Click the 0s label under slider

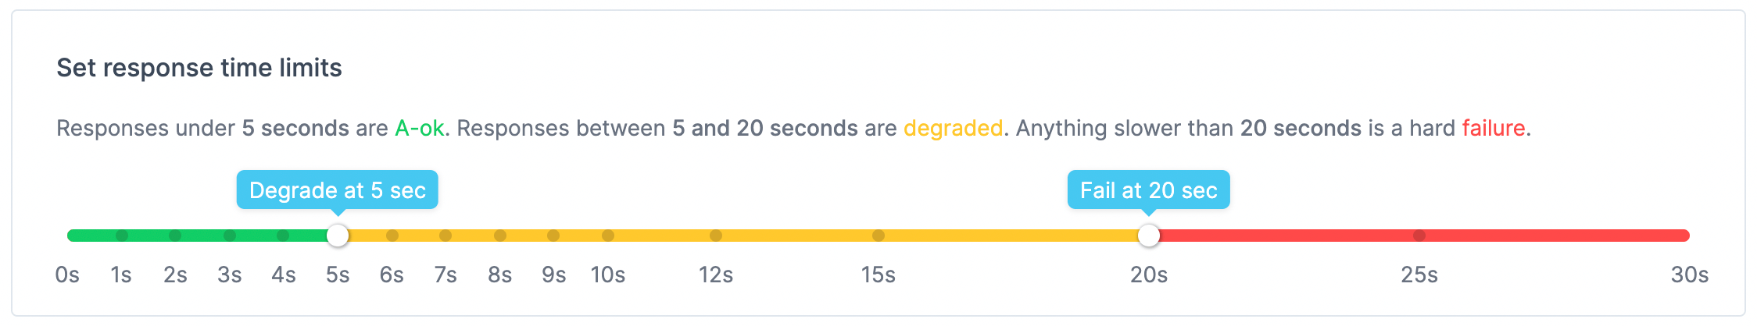[67, 275]
